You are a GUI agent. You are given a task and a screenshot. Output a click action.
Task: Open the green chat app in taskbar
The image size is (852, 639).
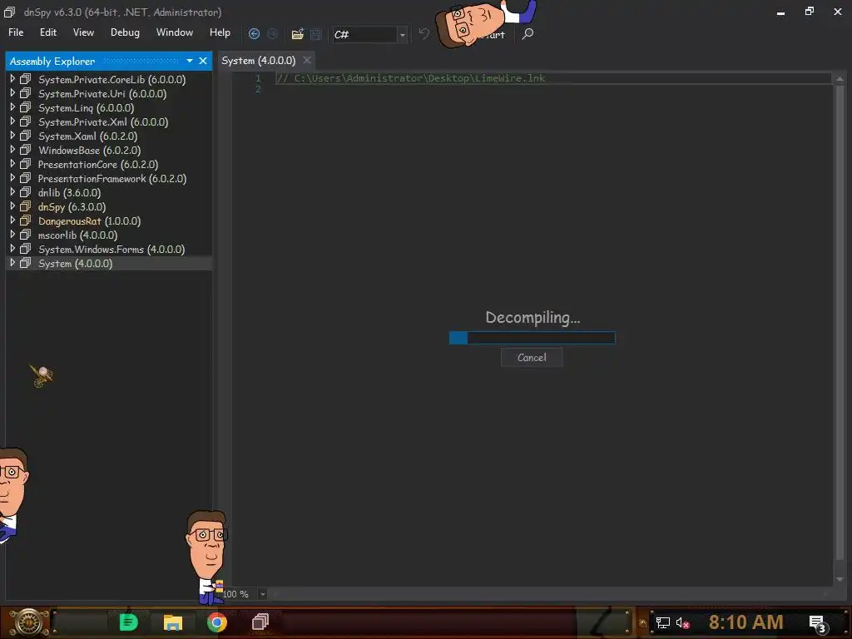pyautogui.click(x=129, y=622)
